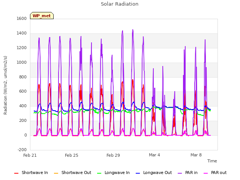Screen dimensions: 240x180
Task: Click the 800 y-axis tick label
Action: pos(23,77)
